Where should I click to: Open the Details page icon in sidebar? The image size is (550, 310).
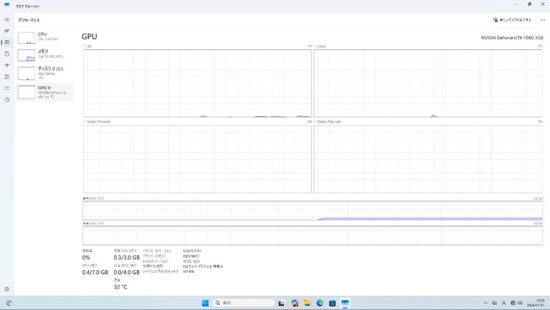(7, 88)
